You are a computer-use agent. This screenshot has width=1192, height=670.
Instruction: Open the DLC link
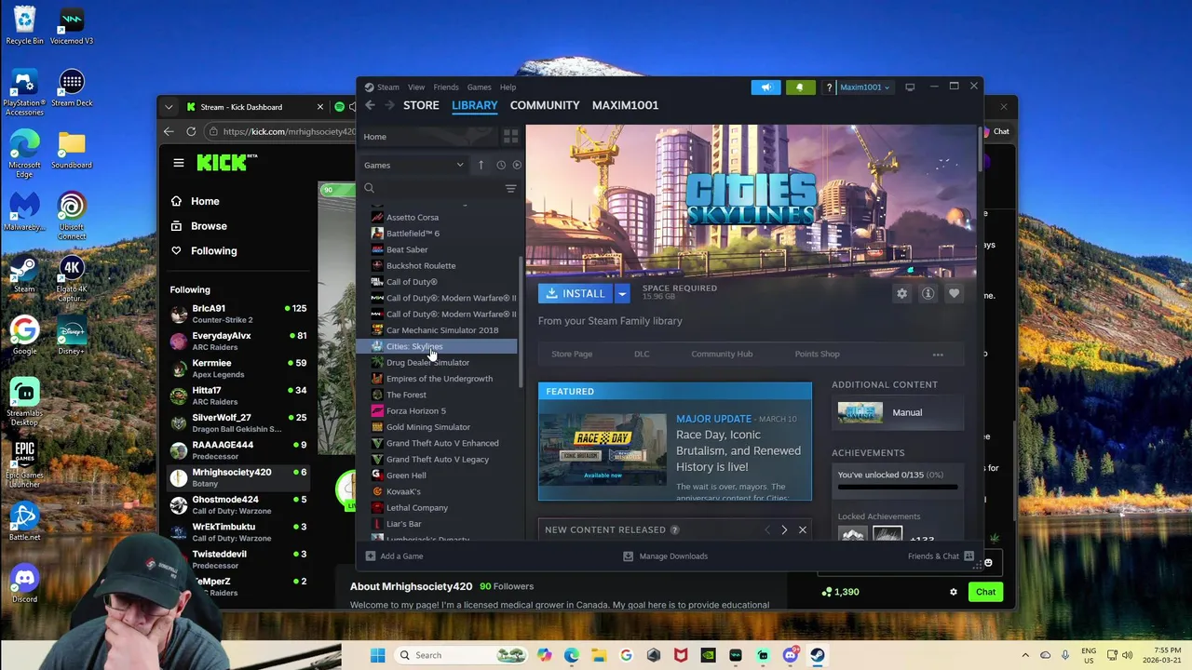point(642,354)
